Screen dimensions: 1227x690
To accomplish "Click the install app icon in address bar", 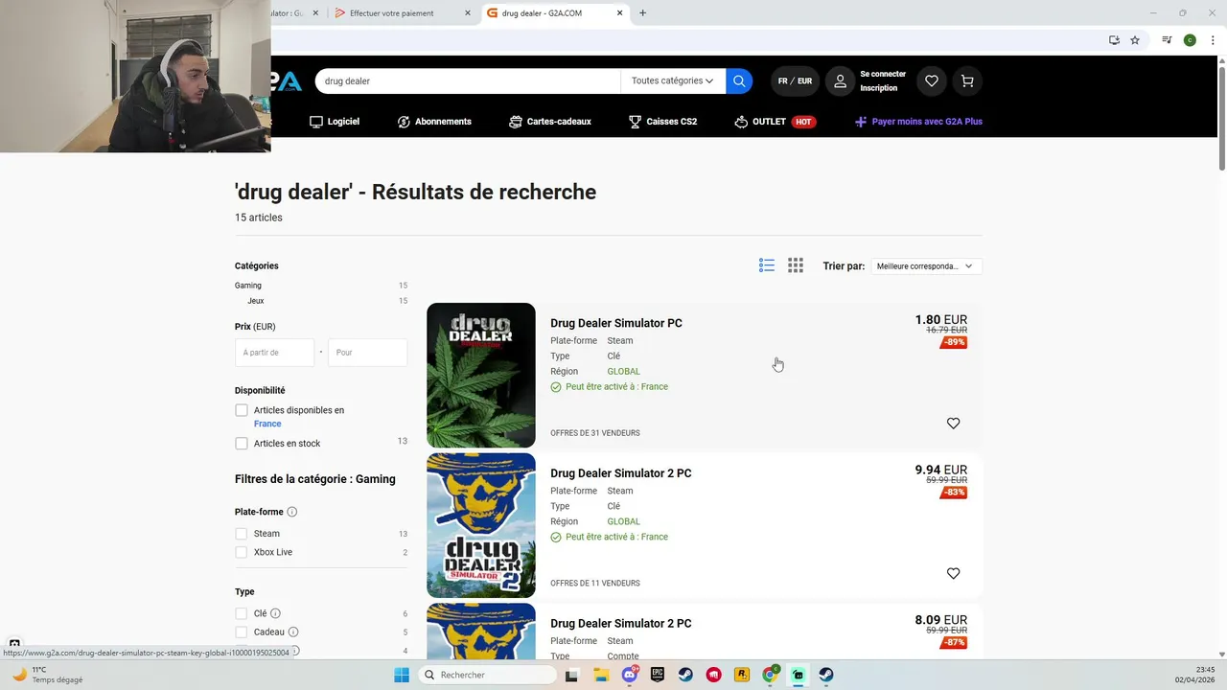I will click(x=1114, y=40).
